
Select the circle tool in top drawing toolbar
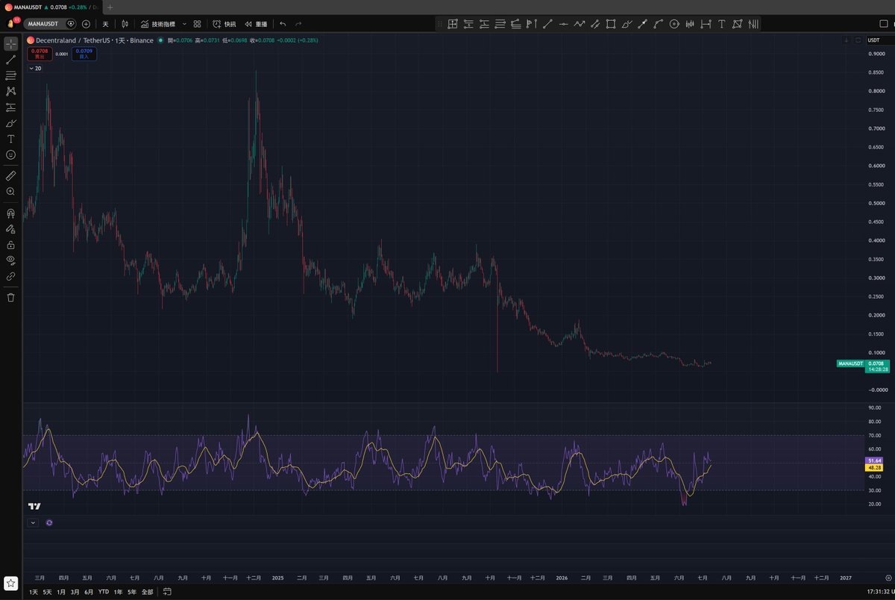[674, 24]
